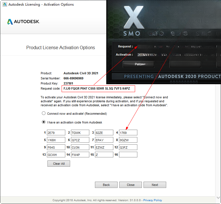Click the scroll down arrow at page bottom
Image resolution: width=221 pixels, height=204 pixels.
click(x=218, y=198)
